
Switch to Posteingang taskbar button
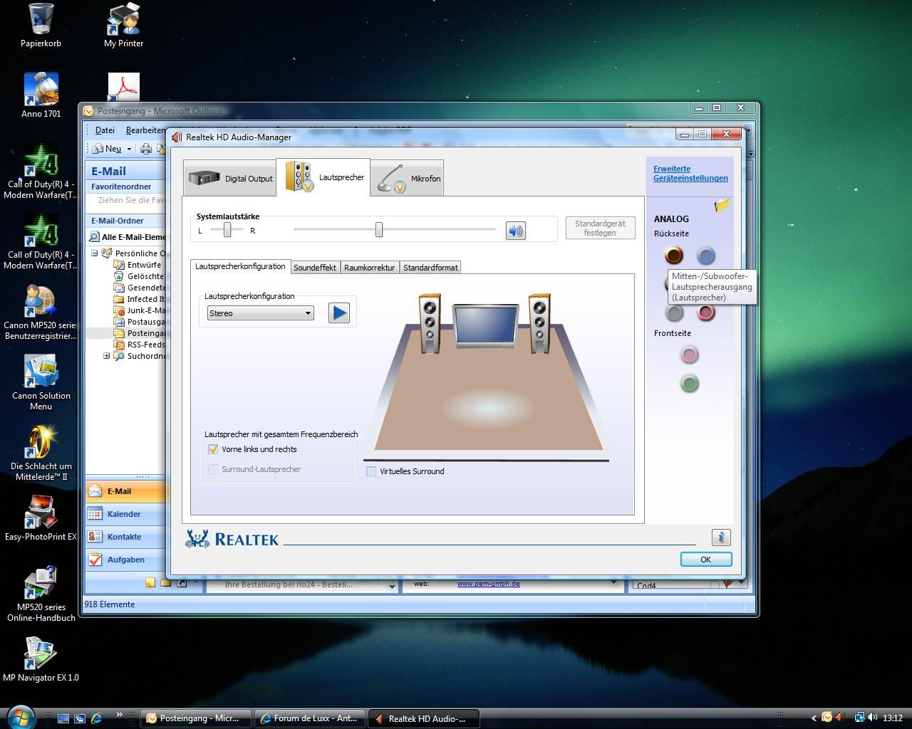tap(197, 718)
